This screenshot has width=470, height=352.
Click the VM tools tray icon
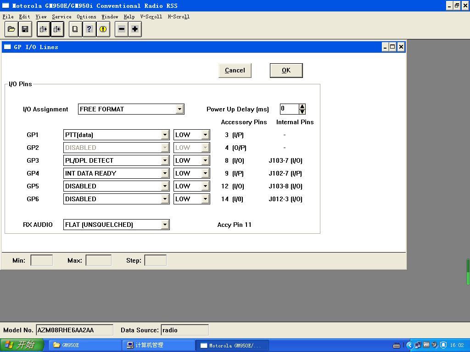(x=426, y=345)
